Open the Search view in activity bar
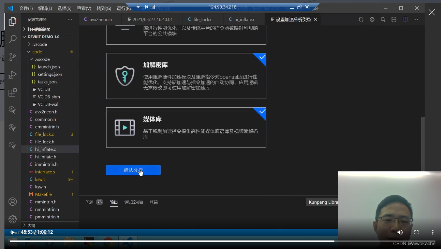441x249 pixels. (x=13, y=39)
